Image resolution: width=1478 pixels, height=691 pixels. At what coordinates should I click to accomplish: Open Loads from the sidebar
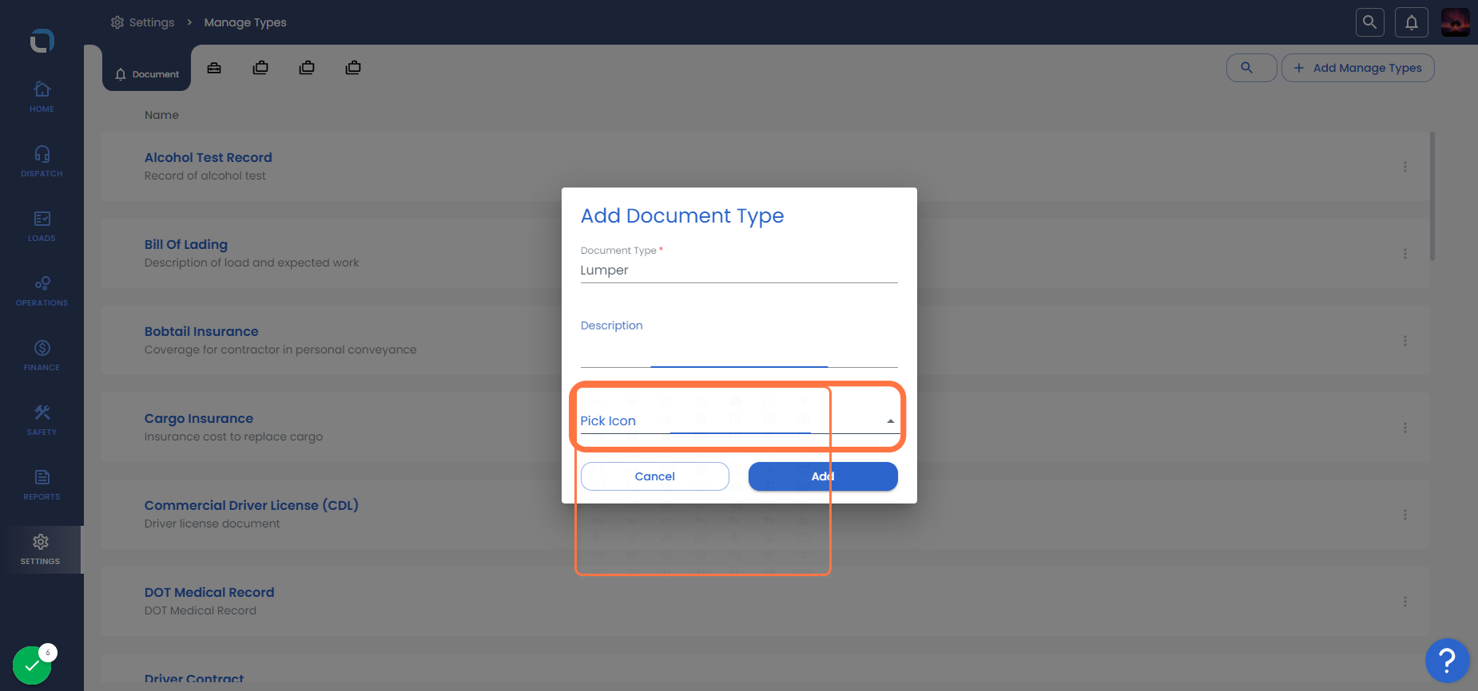click(x=42, y=226)
